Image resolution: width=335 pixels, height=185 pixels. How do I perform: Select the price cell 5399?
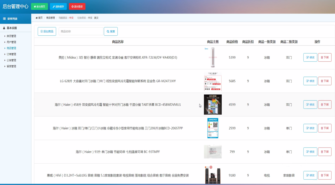coord(232,58)
